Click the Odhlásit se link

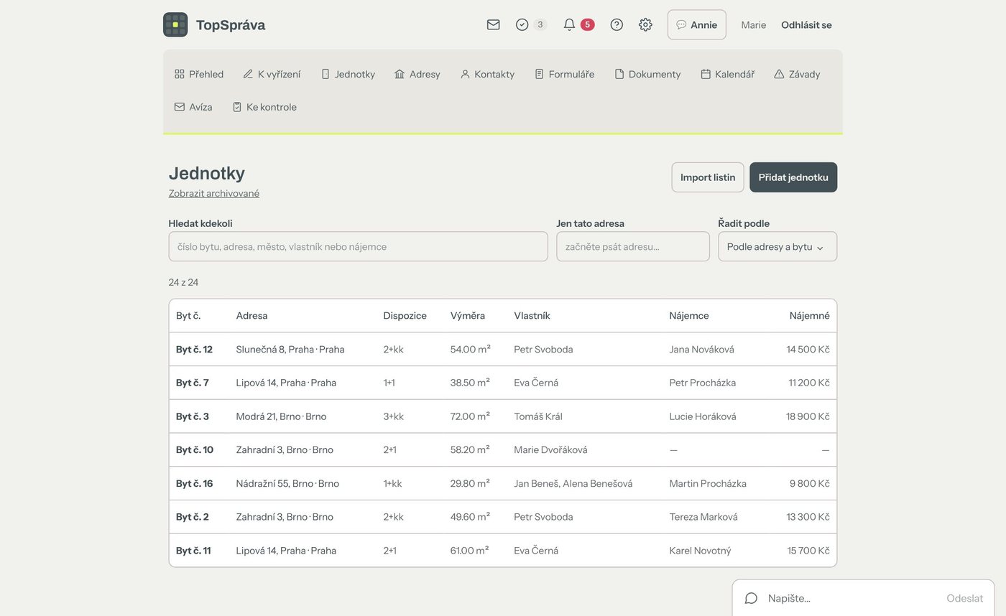click(x=806, y=24)
